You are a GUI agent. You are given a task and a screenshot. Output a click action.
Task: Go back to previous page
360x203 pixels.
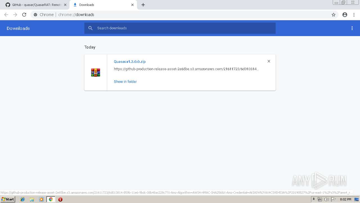coord(6,15)
